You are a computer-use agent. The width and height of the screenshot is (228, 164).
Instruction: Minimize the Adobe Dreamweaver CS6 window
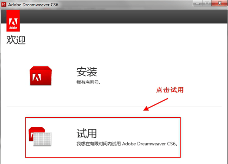[x=198, y=3]
